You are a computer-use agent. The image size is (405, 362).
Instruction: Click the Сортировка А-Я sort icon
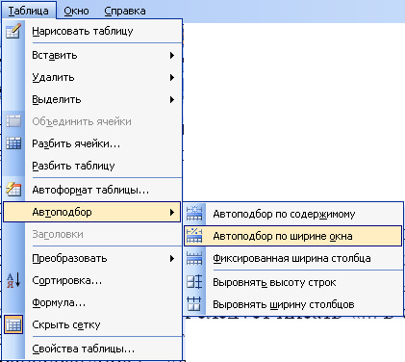13,280
